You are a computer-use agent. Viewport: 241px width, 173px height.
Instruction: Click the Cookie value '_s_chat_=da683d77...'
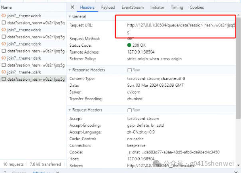pyautogui.click(x=173, y=152)
